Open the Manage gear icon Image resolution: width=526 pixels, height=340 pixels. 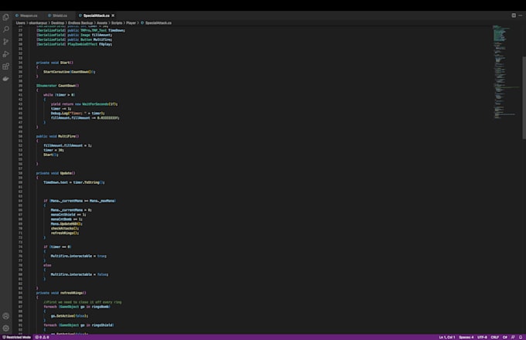click(x=6, y=328)
